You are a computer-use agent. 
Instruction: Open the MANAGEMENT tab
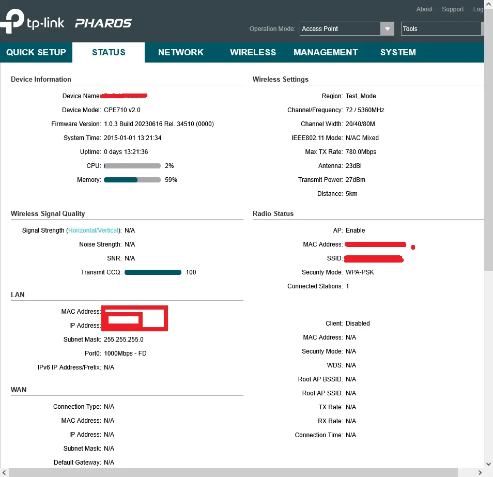(x=326, y=52)
